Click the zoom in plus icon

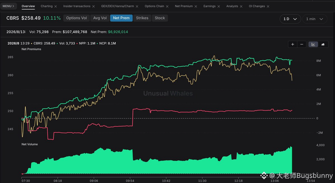coord(293,44)
